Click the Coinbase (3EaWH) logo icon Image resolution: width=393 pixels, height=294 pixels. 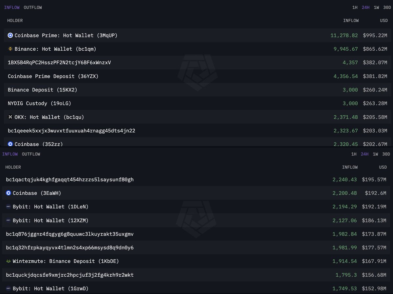pyautogui.click(x=9, y=193)
